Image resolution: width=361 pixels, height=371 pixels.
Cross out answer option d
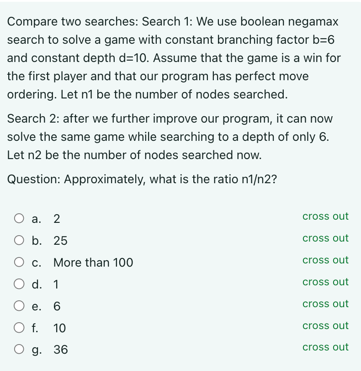(325, 282)
